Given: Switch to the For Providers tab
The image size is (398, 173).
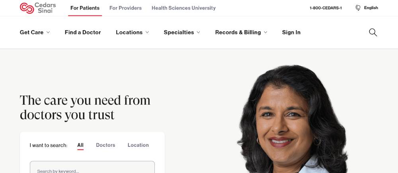Looking at the screenshot, I should click(125, 8).
